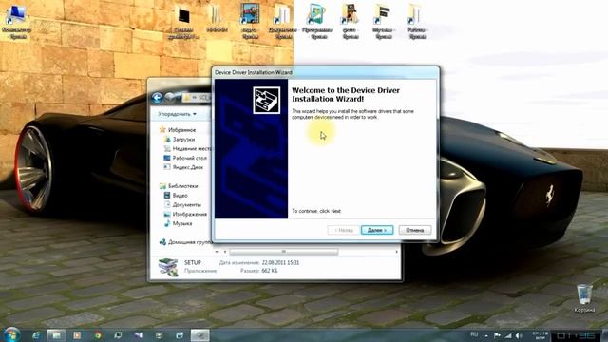Click the wizard's device driver logo icon
This screenshot has height=342, width=608.
(266, 101)
